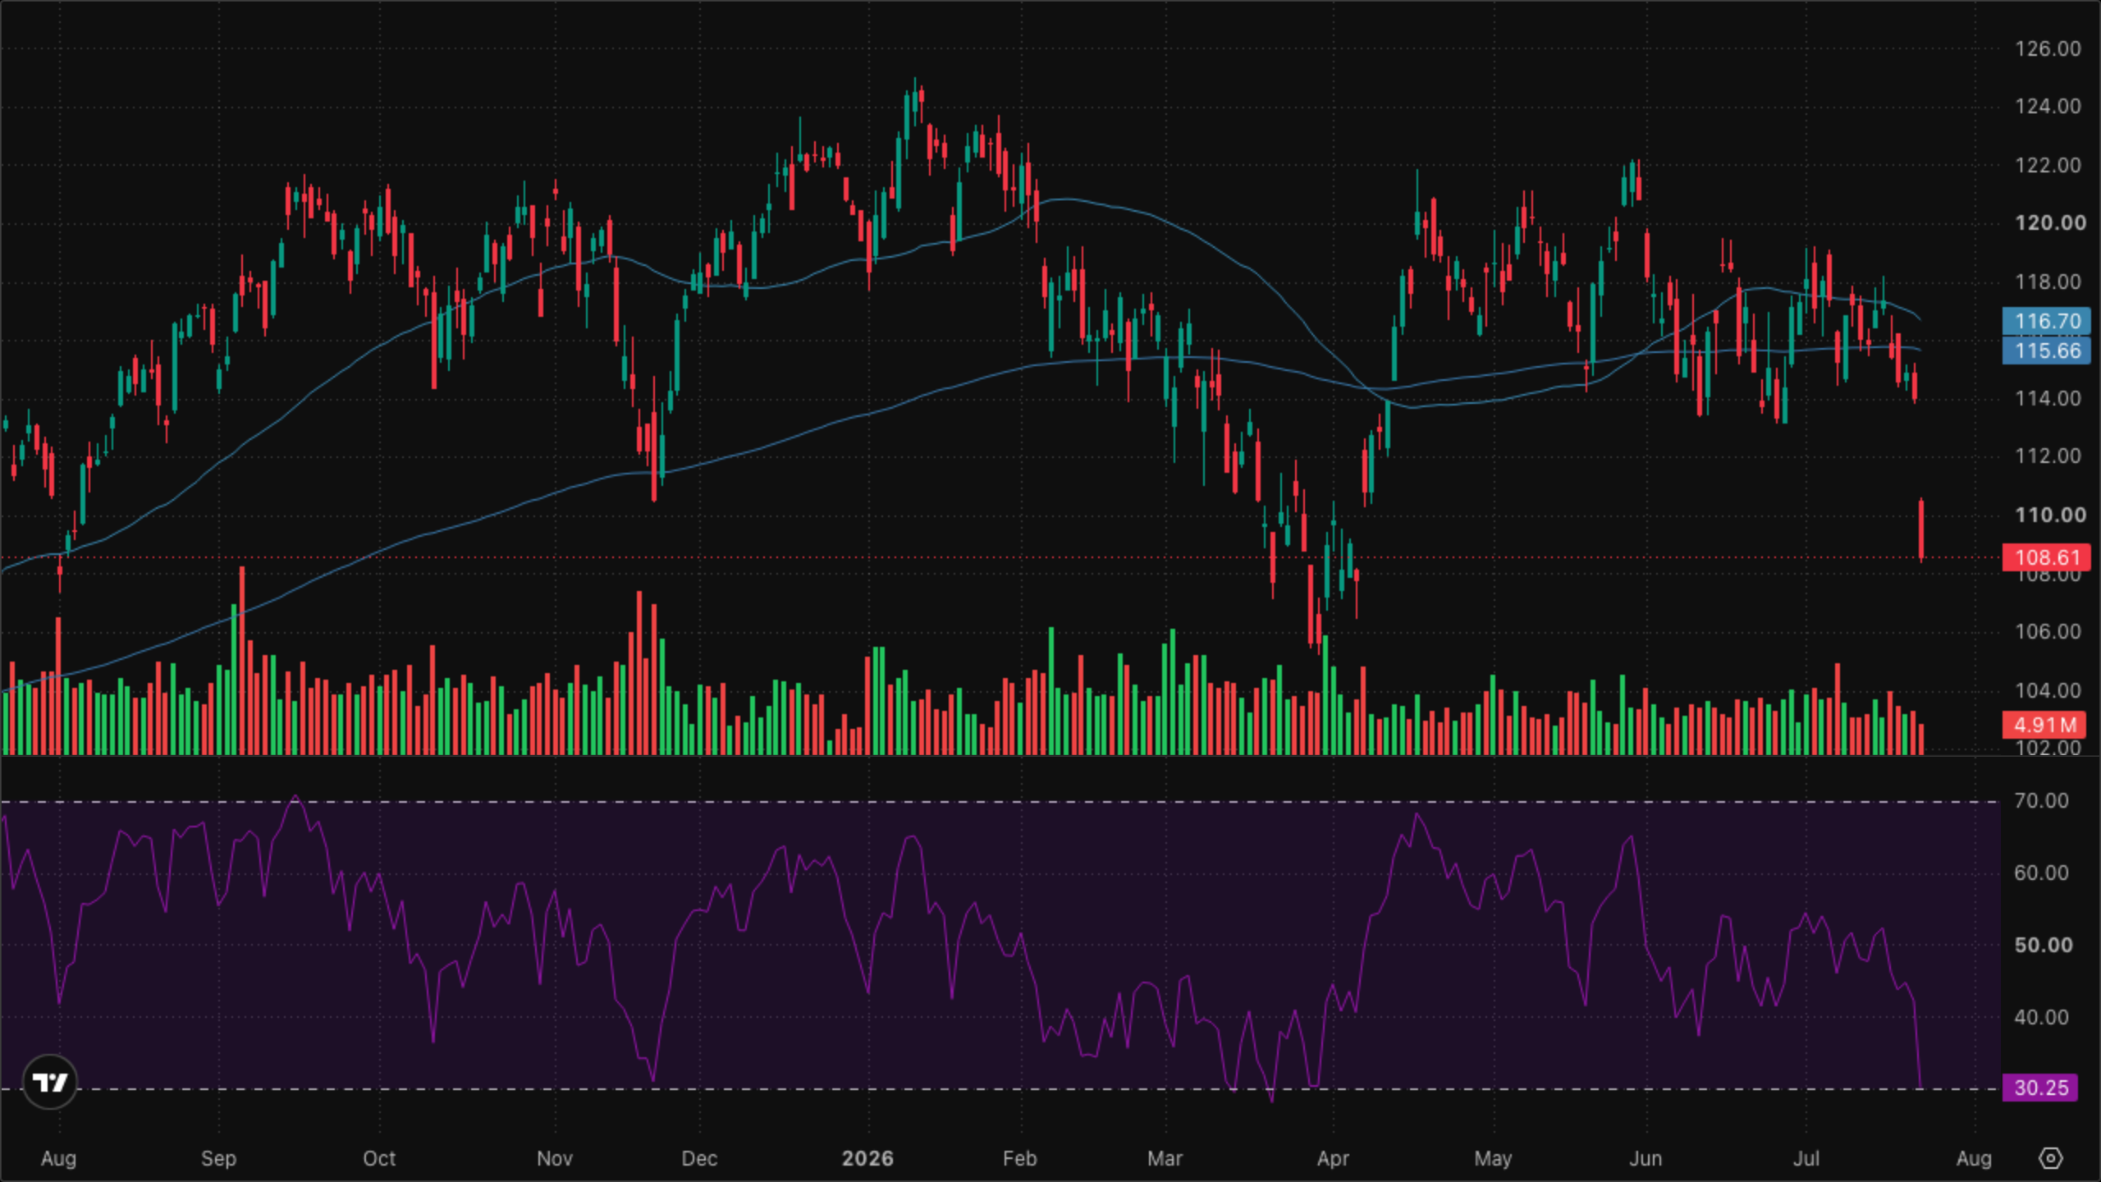Viewport: 2101px width, 1182px height.
Task: Select the 116.70 moving average label
Action: click(x=2047, y=321)
